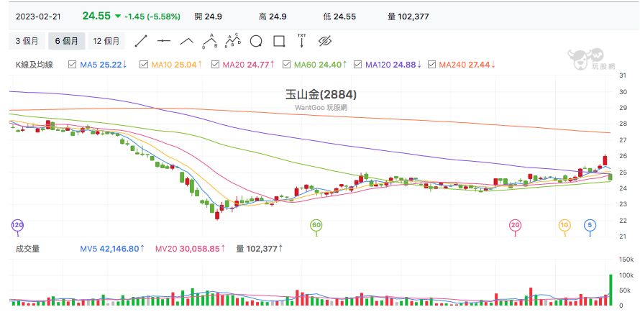
Task: Uncheck the MA120 moving average checkbox
Action: point(357,65)
